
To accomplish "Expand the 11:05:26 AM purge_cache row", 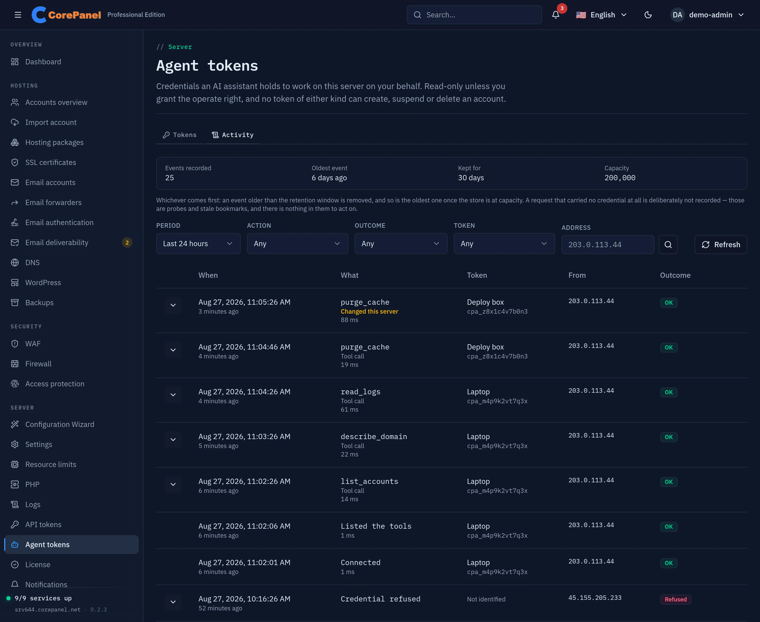I will (173, 305).
